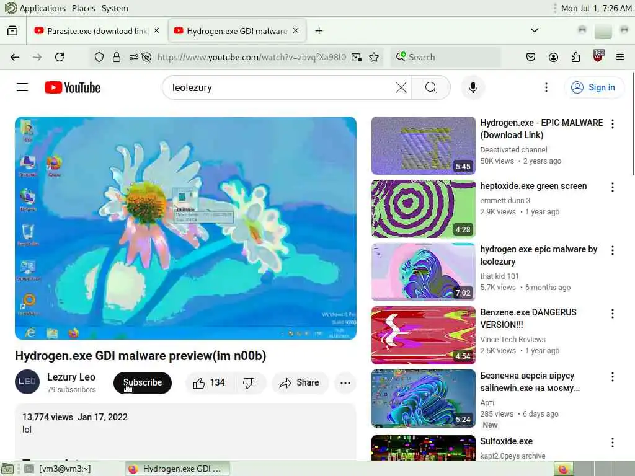Open YouTube guide hamburger menu
The width and height of the screenshot is (635, 476).
coord(22,87)
